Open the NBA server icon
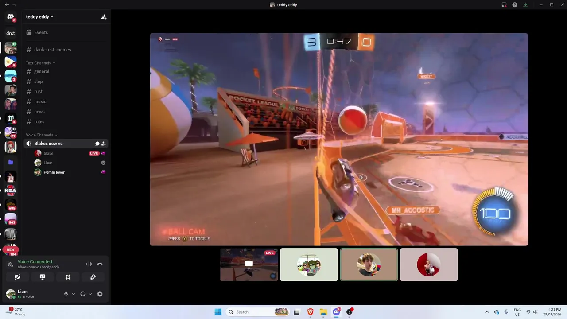Screen dimensions: 567x319 [11, 191]
